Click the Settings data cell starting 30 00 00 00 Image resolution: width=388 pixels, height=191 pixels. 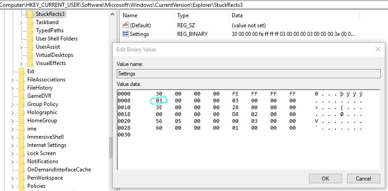point(293,34)
